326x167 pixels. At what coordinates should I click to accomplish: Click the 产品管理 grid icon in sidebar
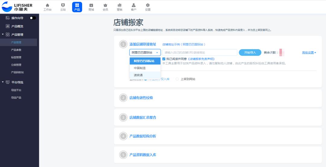coord(8,34)
